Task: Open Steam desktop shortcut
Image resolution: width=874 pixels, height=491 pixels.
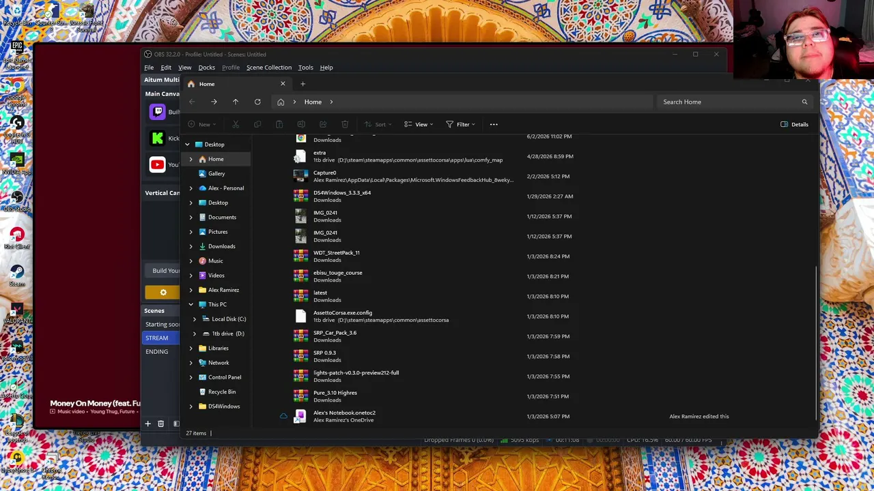Action: point(17,275)
